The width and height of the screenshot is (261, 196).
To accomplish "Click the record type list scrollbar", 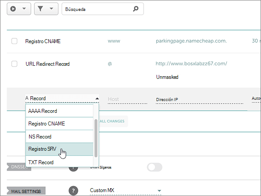I will coord(96,138).
